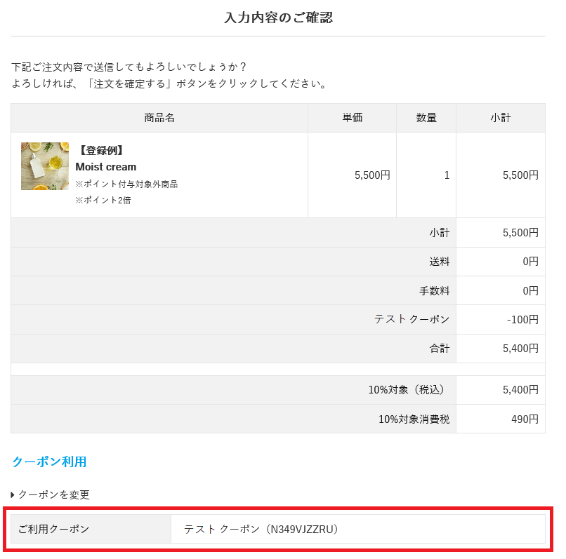Click the 小計 column header
Screen dimensions: 566x559
coord(501,118)
